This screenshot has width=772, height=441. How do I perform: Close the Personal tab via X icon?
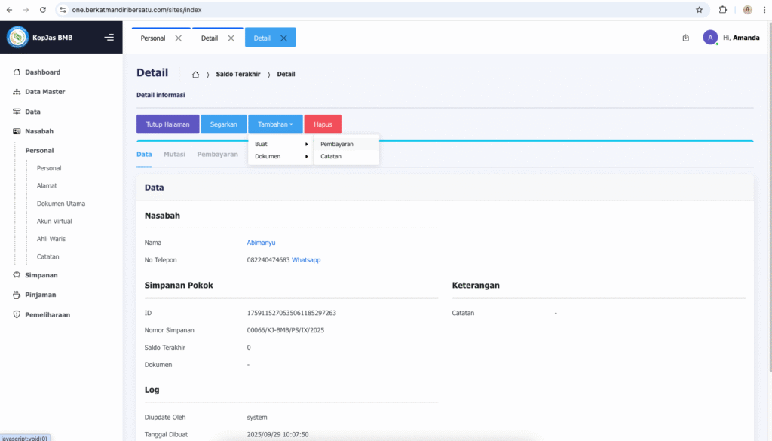coord(178,38)
